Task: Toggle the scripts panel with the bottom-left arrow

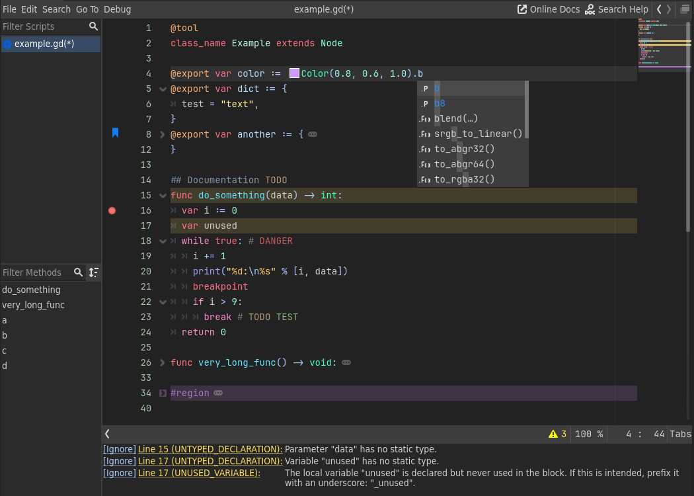Action: [x=108, y=434]
